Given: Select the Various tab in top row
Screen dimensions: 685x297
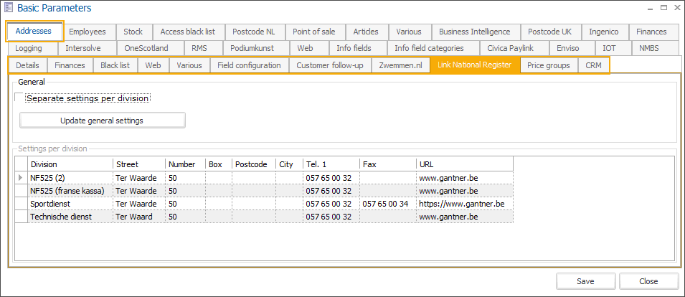Looking at the screenshot, I should click(409, 32).
